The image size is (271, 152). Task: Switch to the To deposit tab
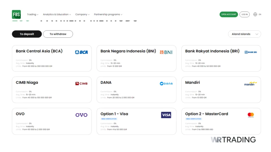coord(27,34)
